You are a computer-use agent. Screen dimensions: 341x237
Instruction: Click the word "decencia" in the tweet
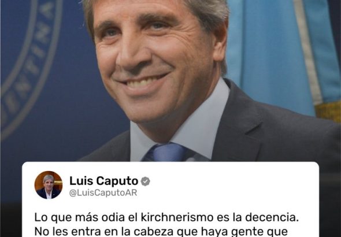point(274,217)
